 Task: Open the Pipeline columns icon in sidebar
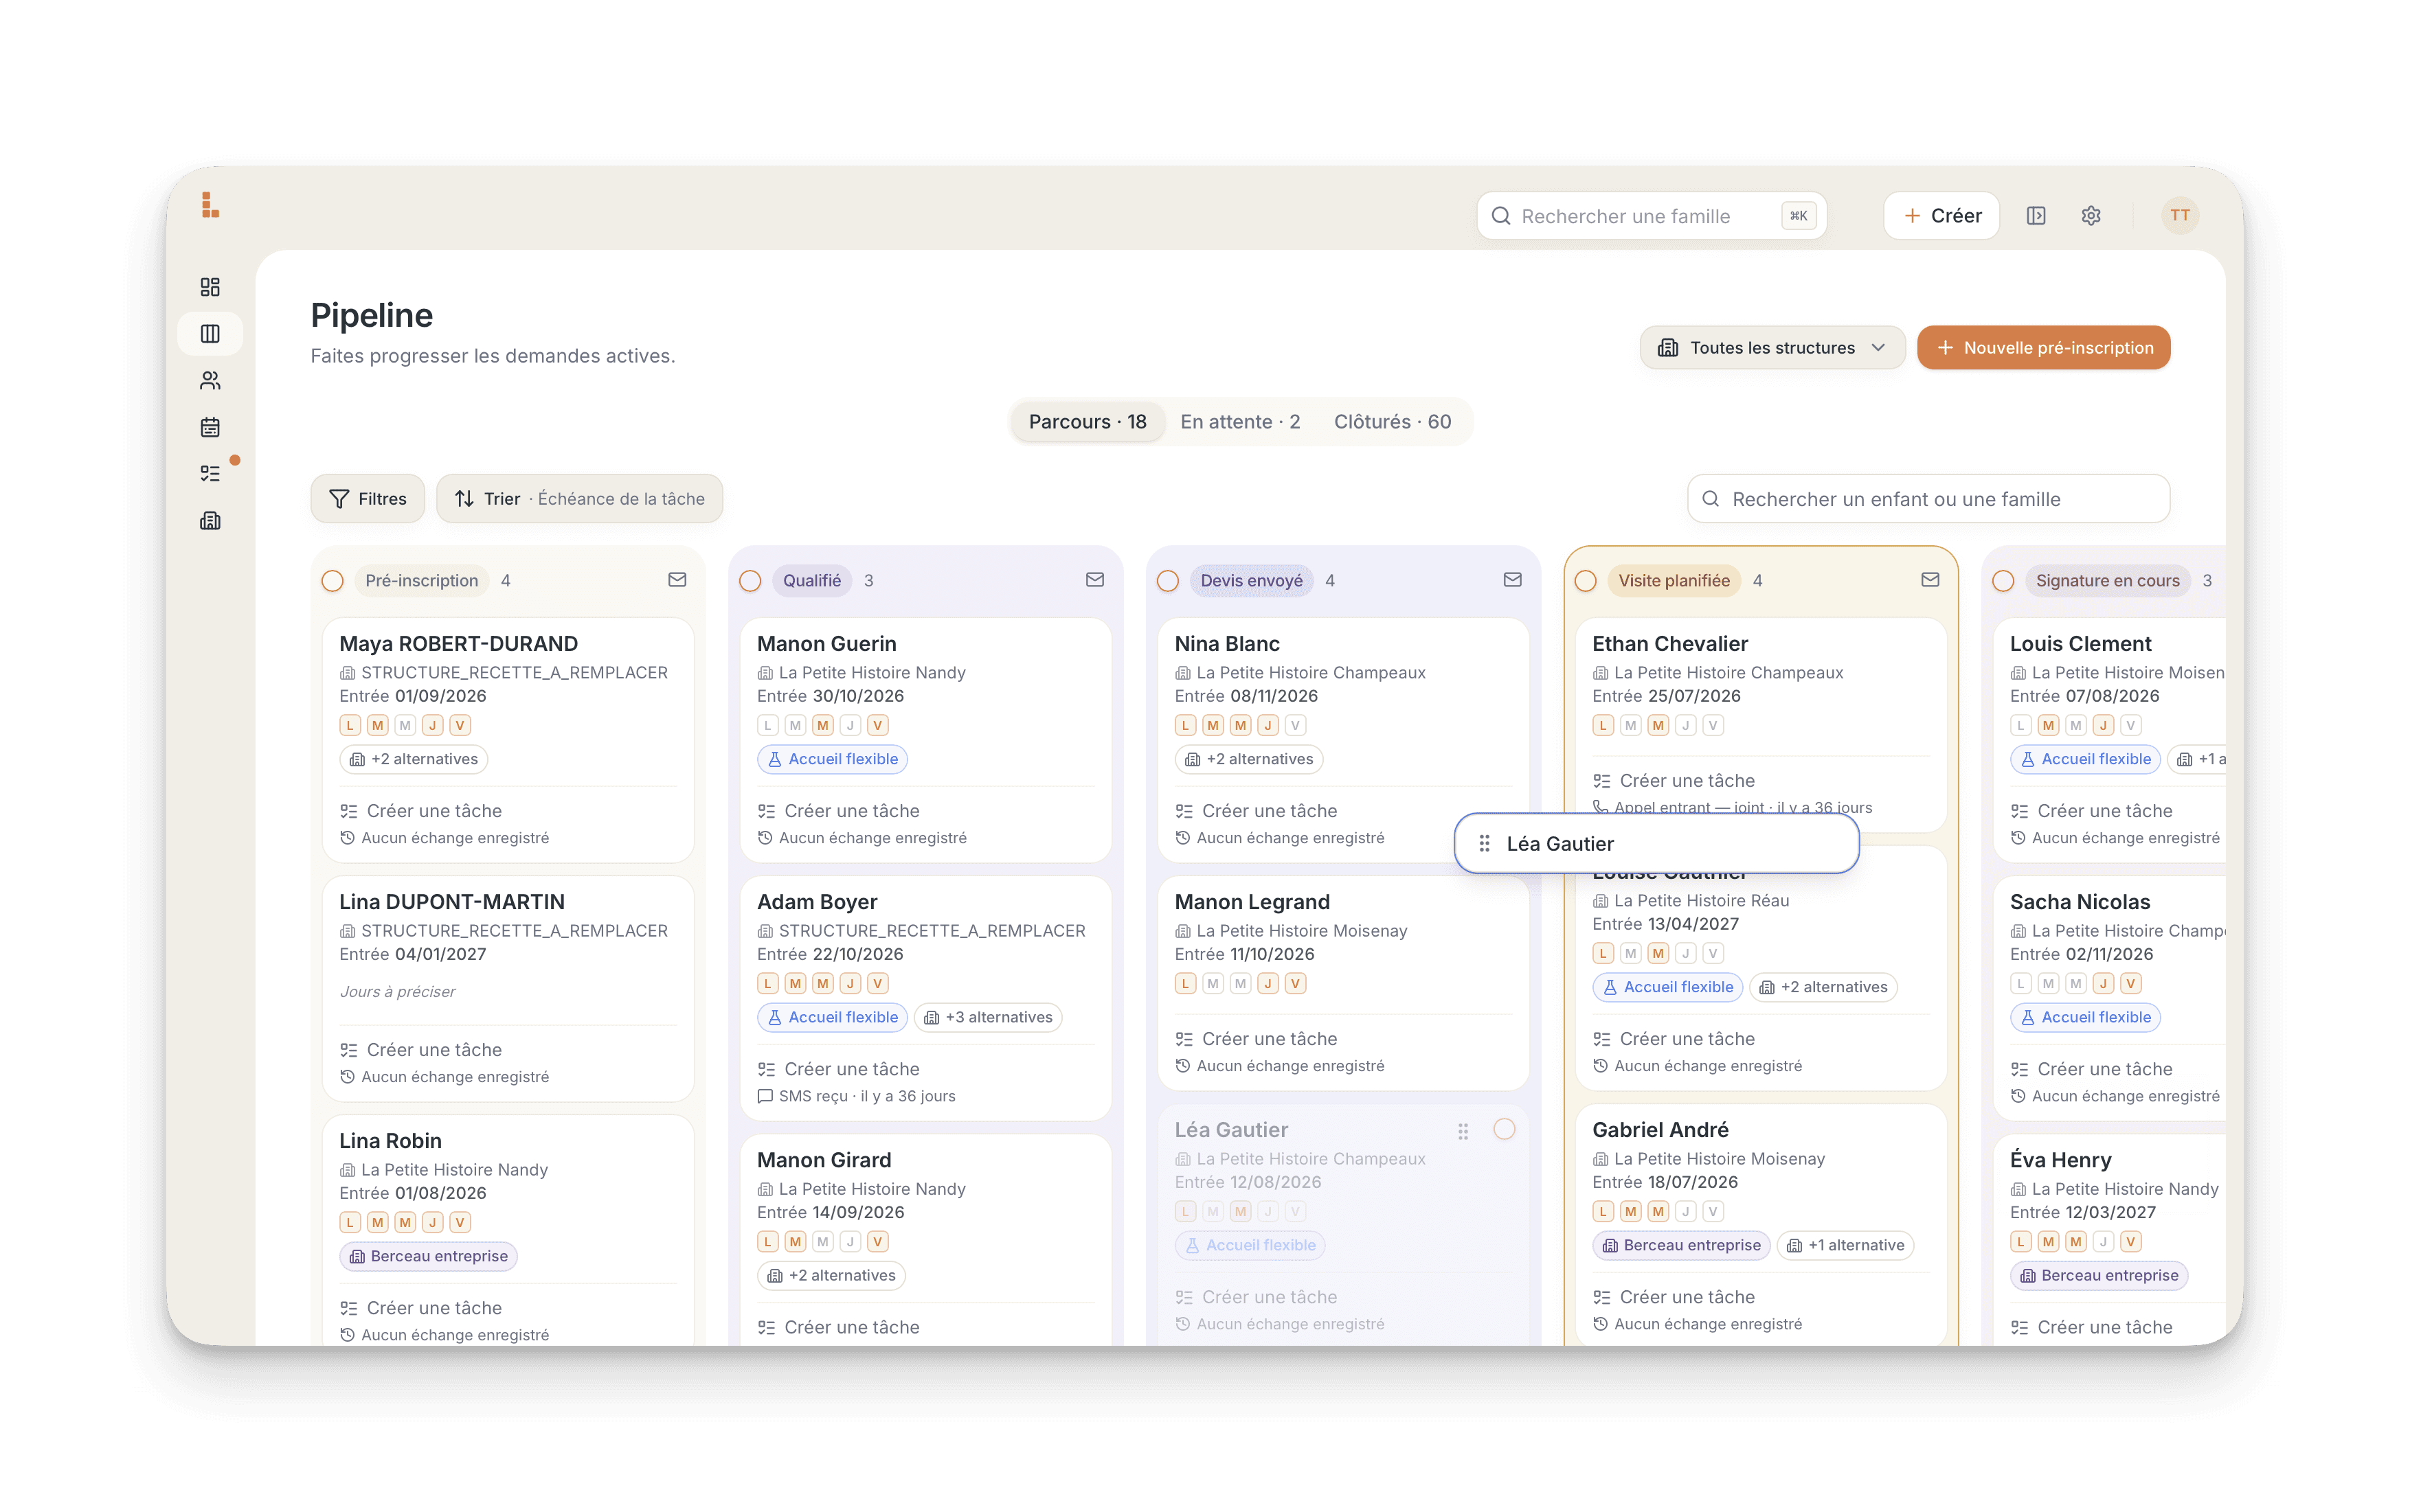coord(210,334)
